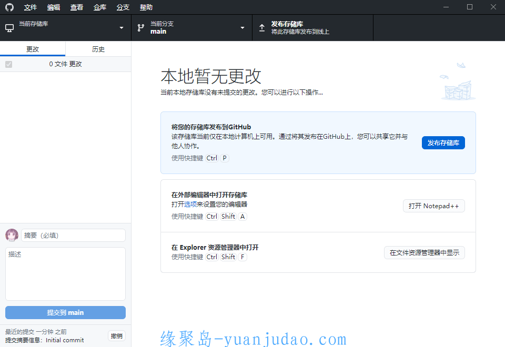Switch to the 历史 tab
Image resolution: width=505 pixels, height=347 pixels.
tap(98, 49)
